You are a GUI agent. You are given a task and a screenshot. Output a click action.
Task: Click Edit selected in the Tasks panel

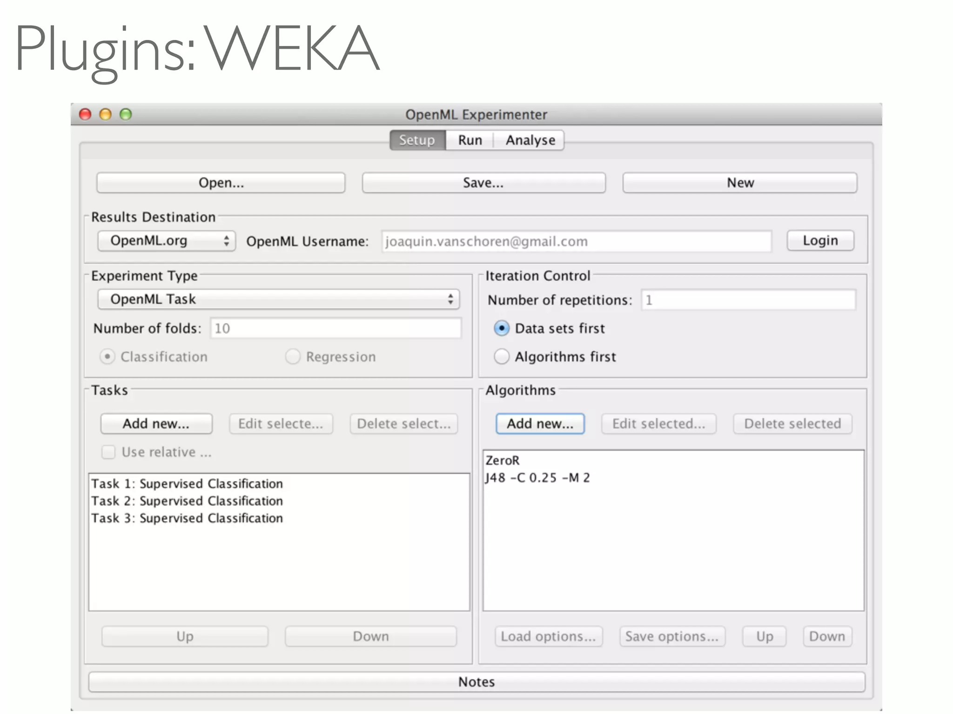point(281,423)
